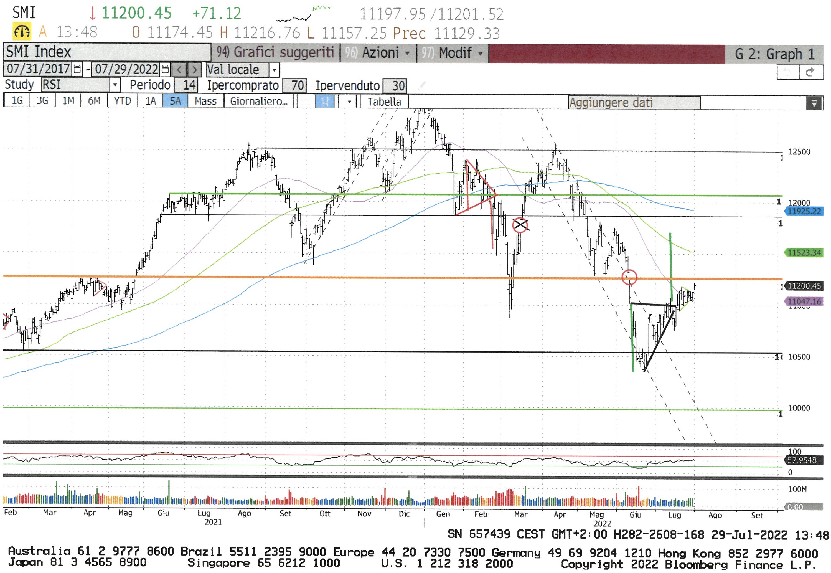Shift date range forward with right arrow
This screenshot has height=573, width=831.
point(195,70)
